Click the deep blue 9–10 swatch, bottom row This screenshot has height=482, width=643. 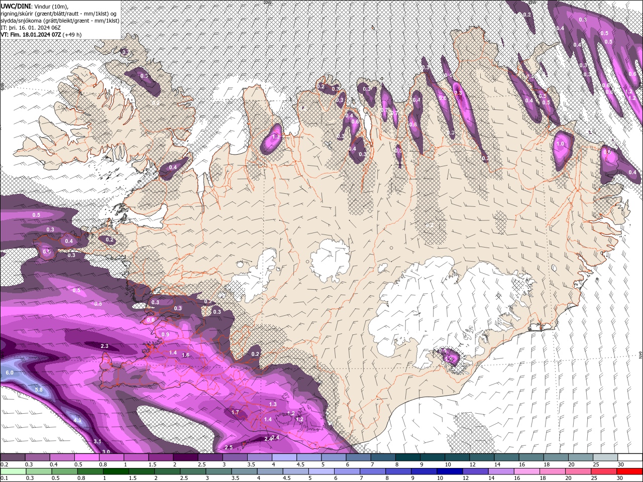click(424, 471)
